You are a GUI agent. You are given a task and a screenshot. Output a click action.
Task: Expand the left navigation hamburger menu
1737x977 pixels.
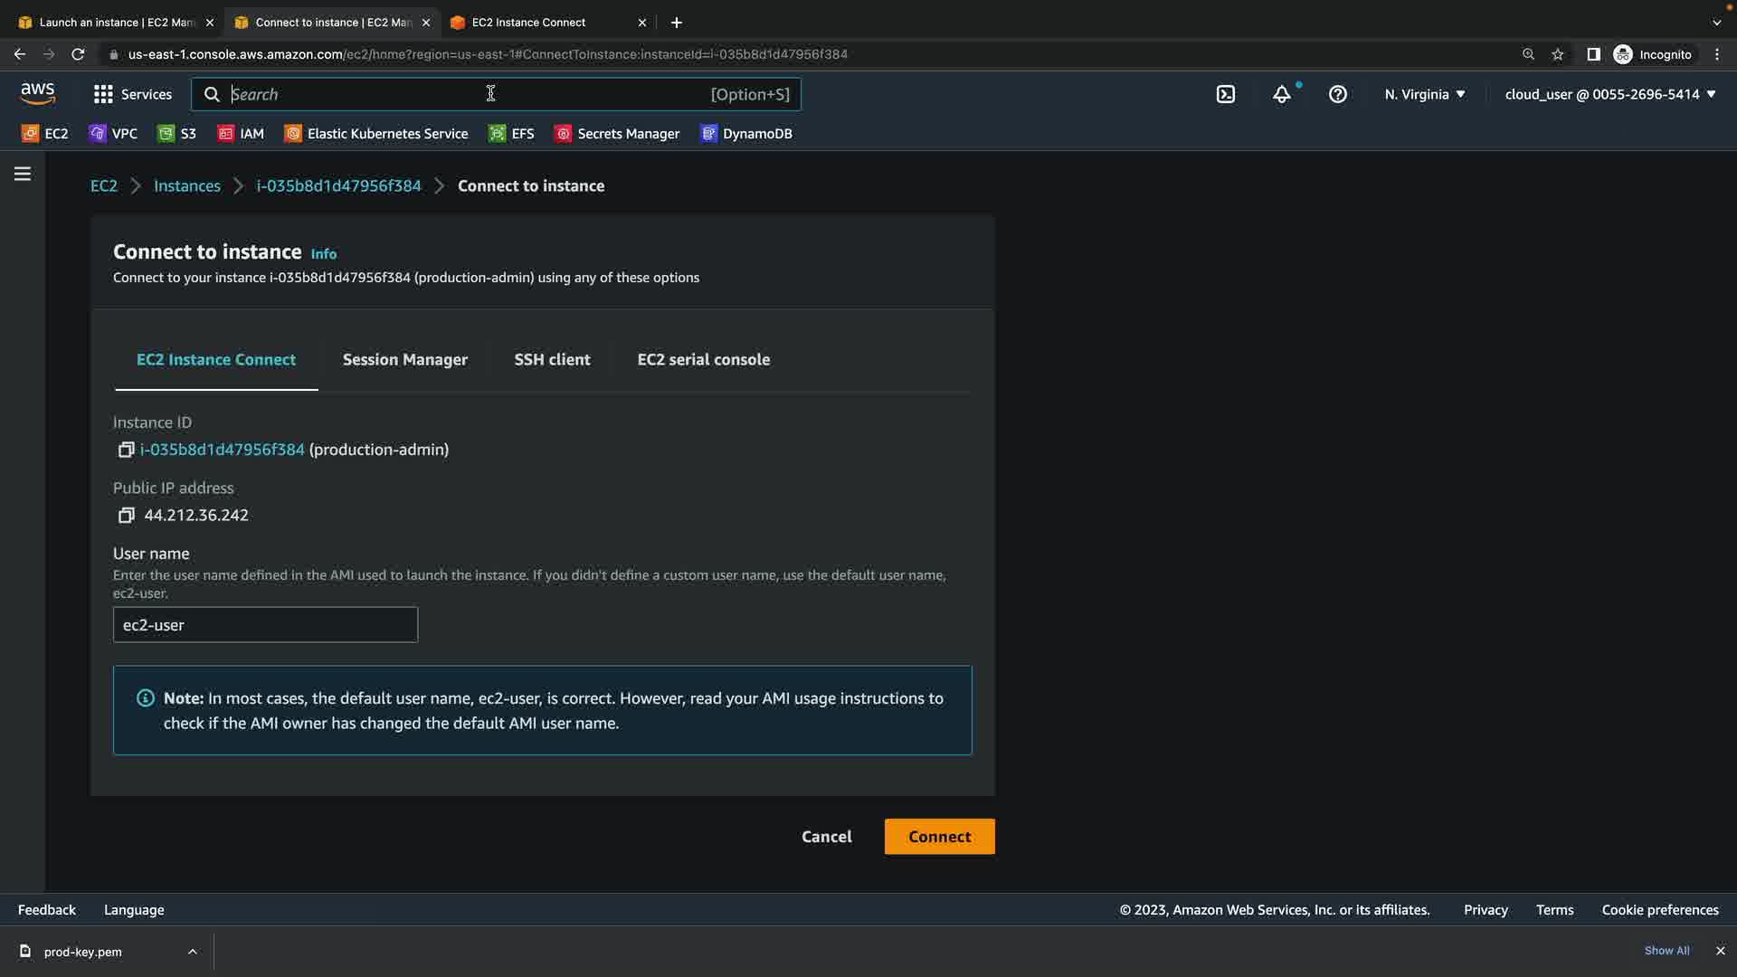[x=23, y=174]
